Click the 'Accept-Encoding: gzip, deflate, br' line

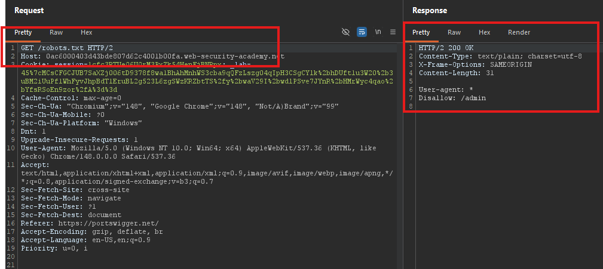pyautogui.click(x=92, y=232)
